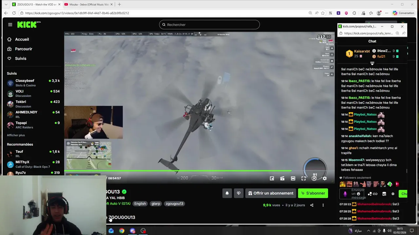Open the Kick hamburger menu
The image size is (419, 235).
click(10, 24)
